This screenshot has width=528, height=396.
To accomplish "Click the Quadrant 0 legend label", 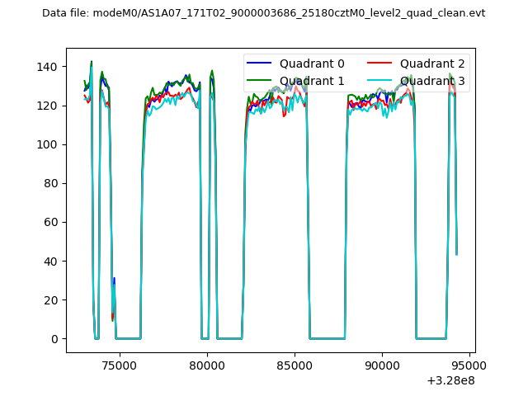I will pyautogui.click(x=312, y=64).
